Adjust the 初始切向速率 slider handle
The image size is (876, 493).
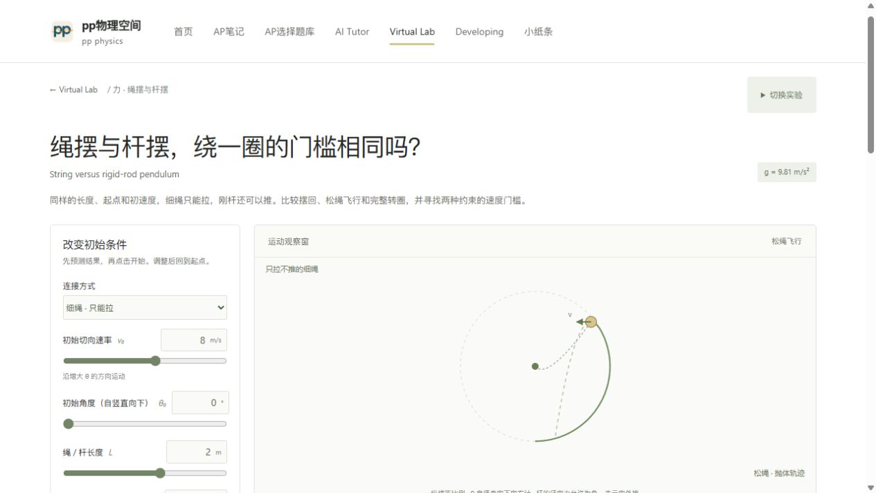(155, 361)
